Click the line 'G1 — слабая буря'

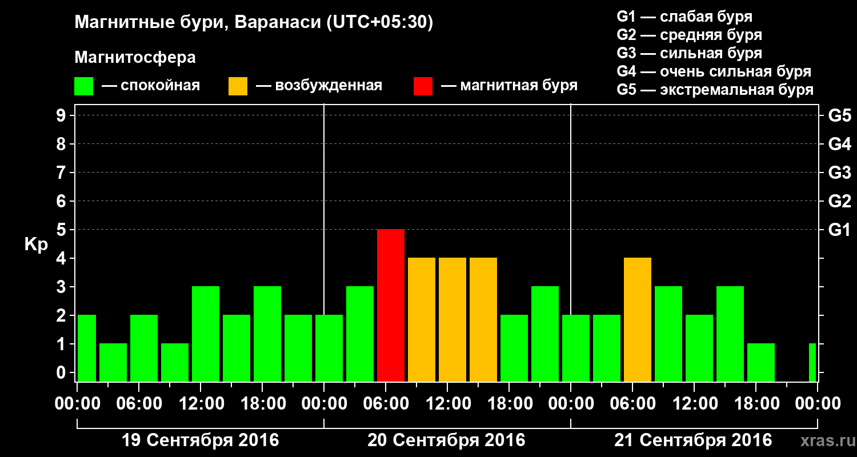coord(684,16)
